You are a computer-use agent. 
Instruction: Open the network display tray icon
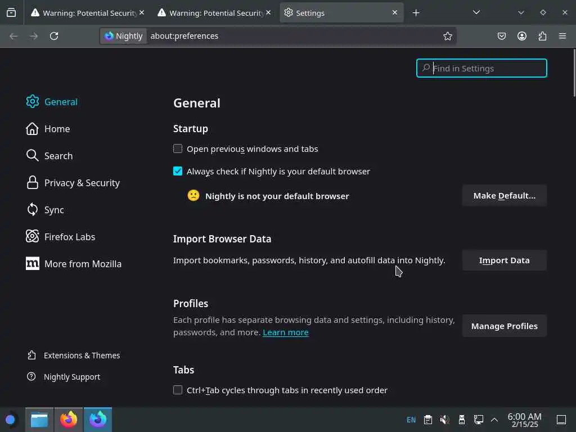[478, 420]
